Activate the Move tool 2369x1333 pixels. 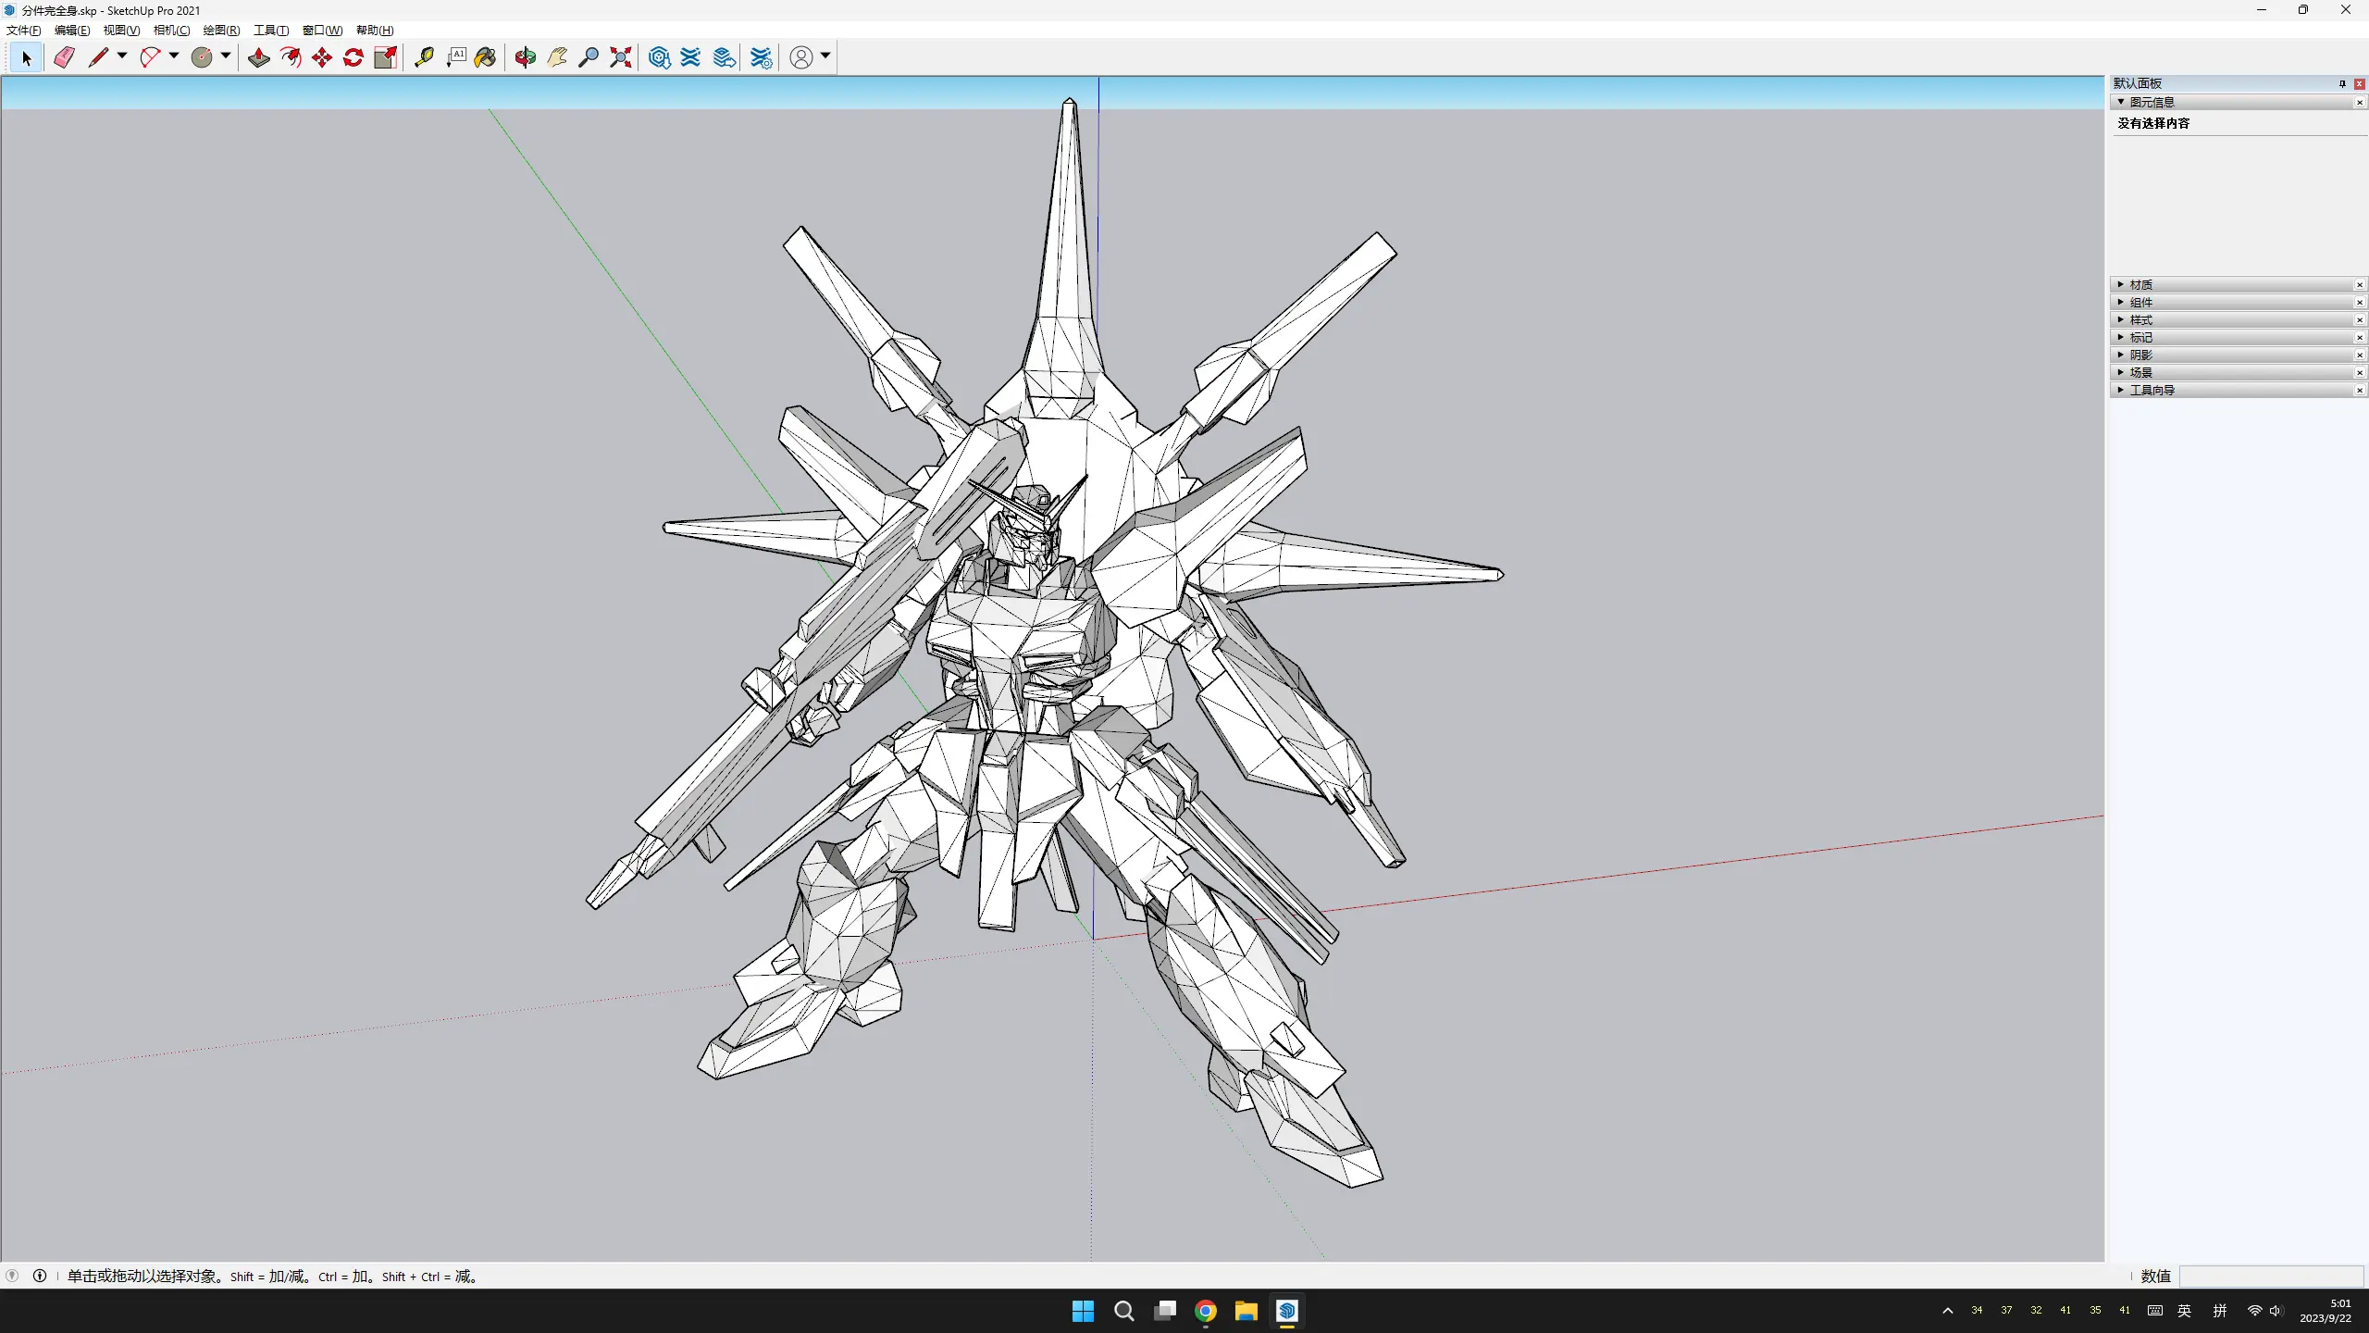pos(322,57)
